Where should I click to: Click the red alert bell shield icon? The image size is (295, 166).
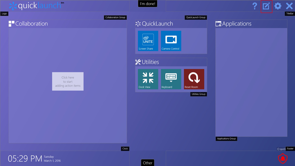[x=283, y=158]
